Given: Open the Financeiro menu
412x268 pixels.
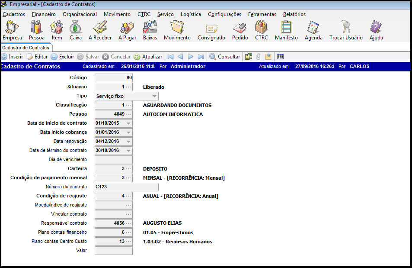Looking at the screenshot, I should click(44, 14).
